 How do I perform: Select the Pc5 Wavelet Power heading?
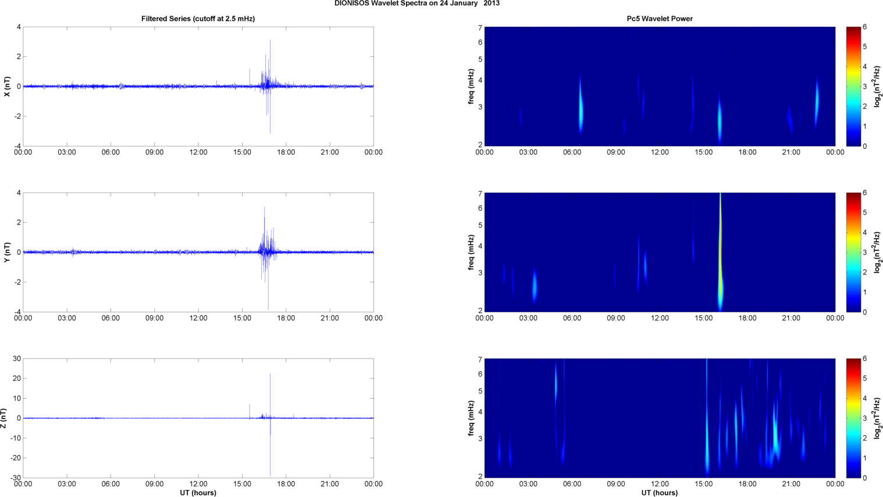660,19
